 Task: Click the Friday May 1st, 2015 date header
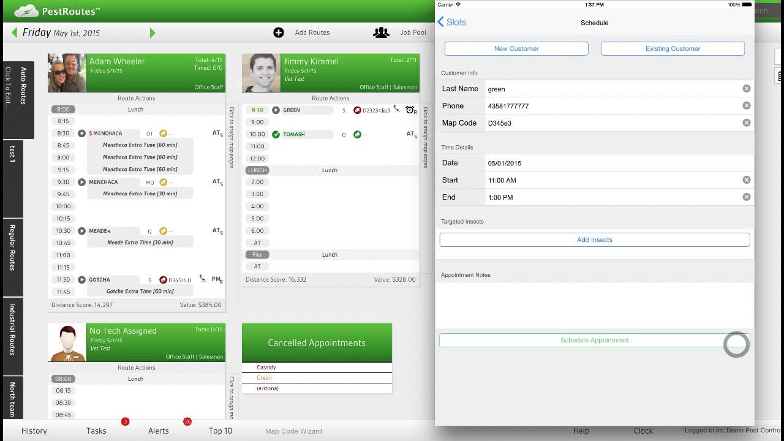(61, 32)
